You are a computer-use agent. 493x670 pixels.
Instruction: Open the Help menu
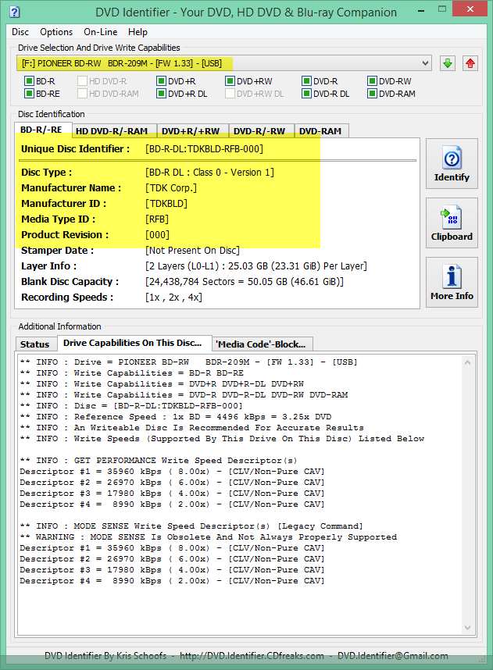point(138,32)
